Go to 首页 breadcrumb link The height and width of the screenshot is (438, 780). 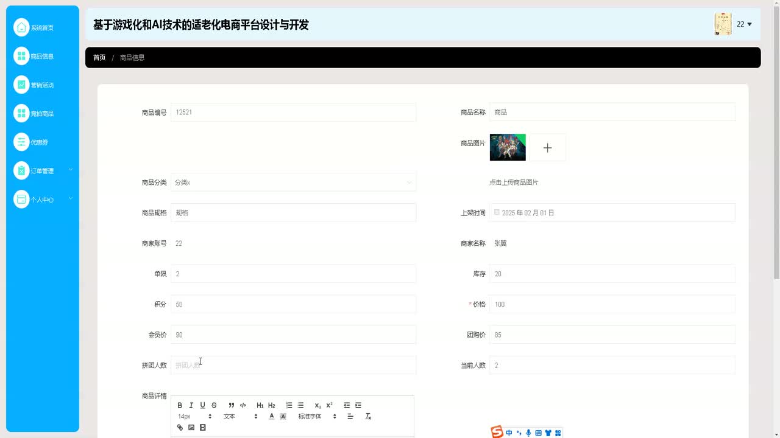click(99, 57)
